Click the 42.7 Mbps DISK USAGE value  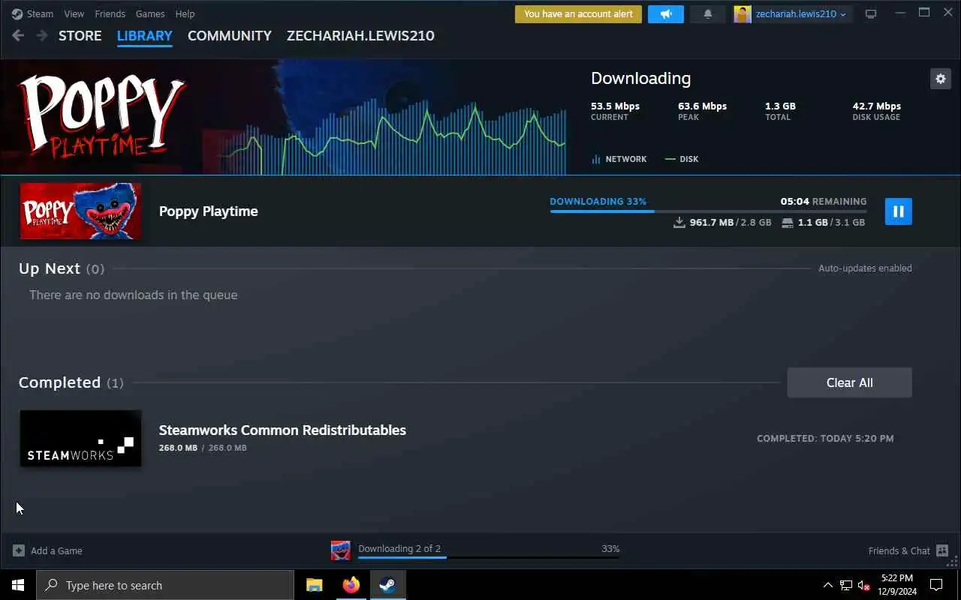[x=877, y=106]
